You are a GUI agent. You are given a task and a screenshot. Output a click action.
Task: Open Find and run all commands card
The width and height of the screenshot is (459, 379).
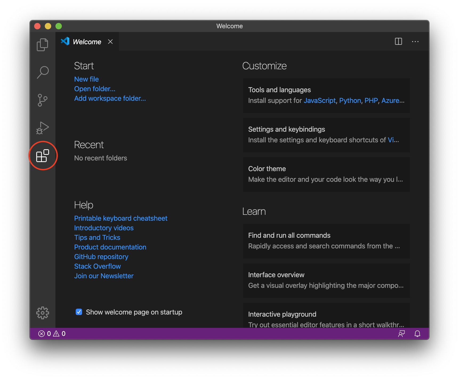pos(327,241)
